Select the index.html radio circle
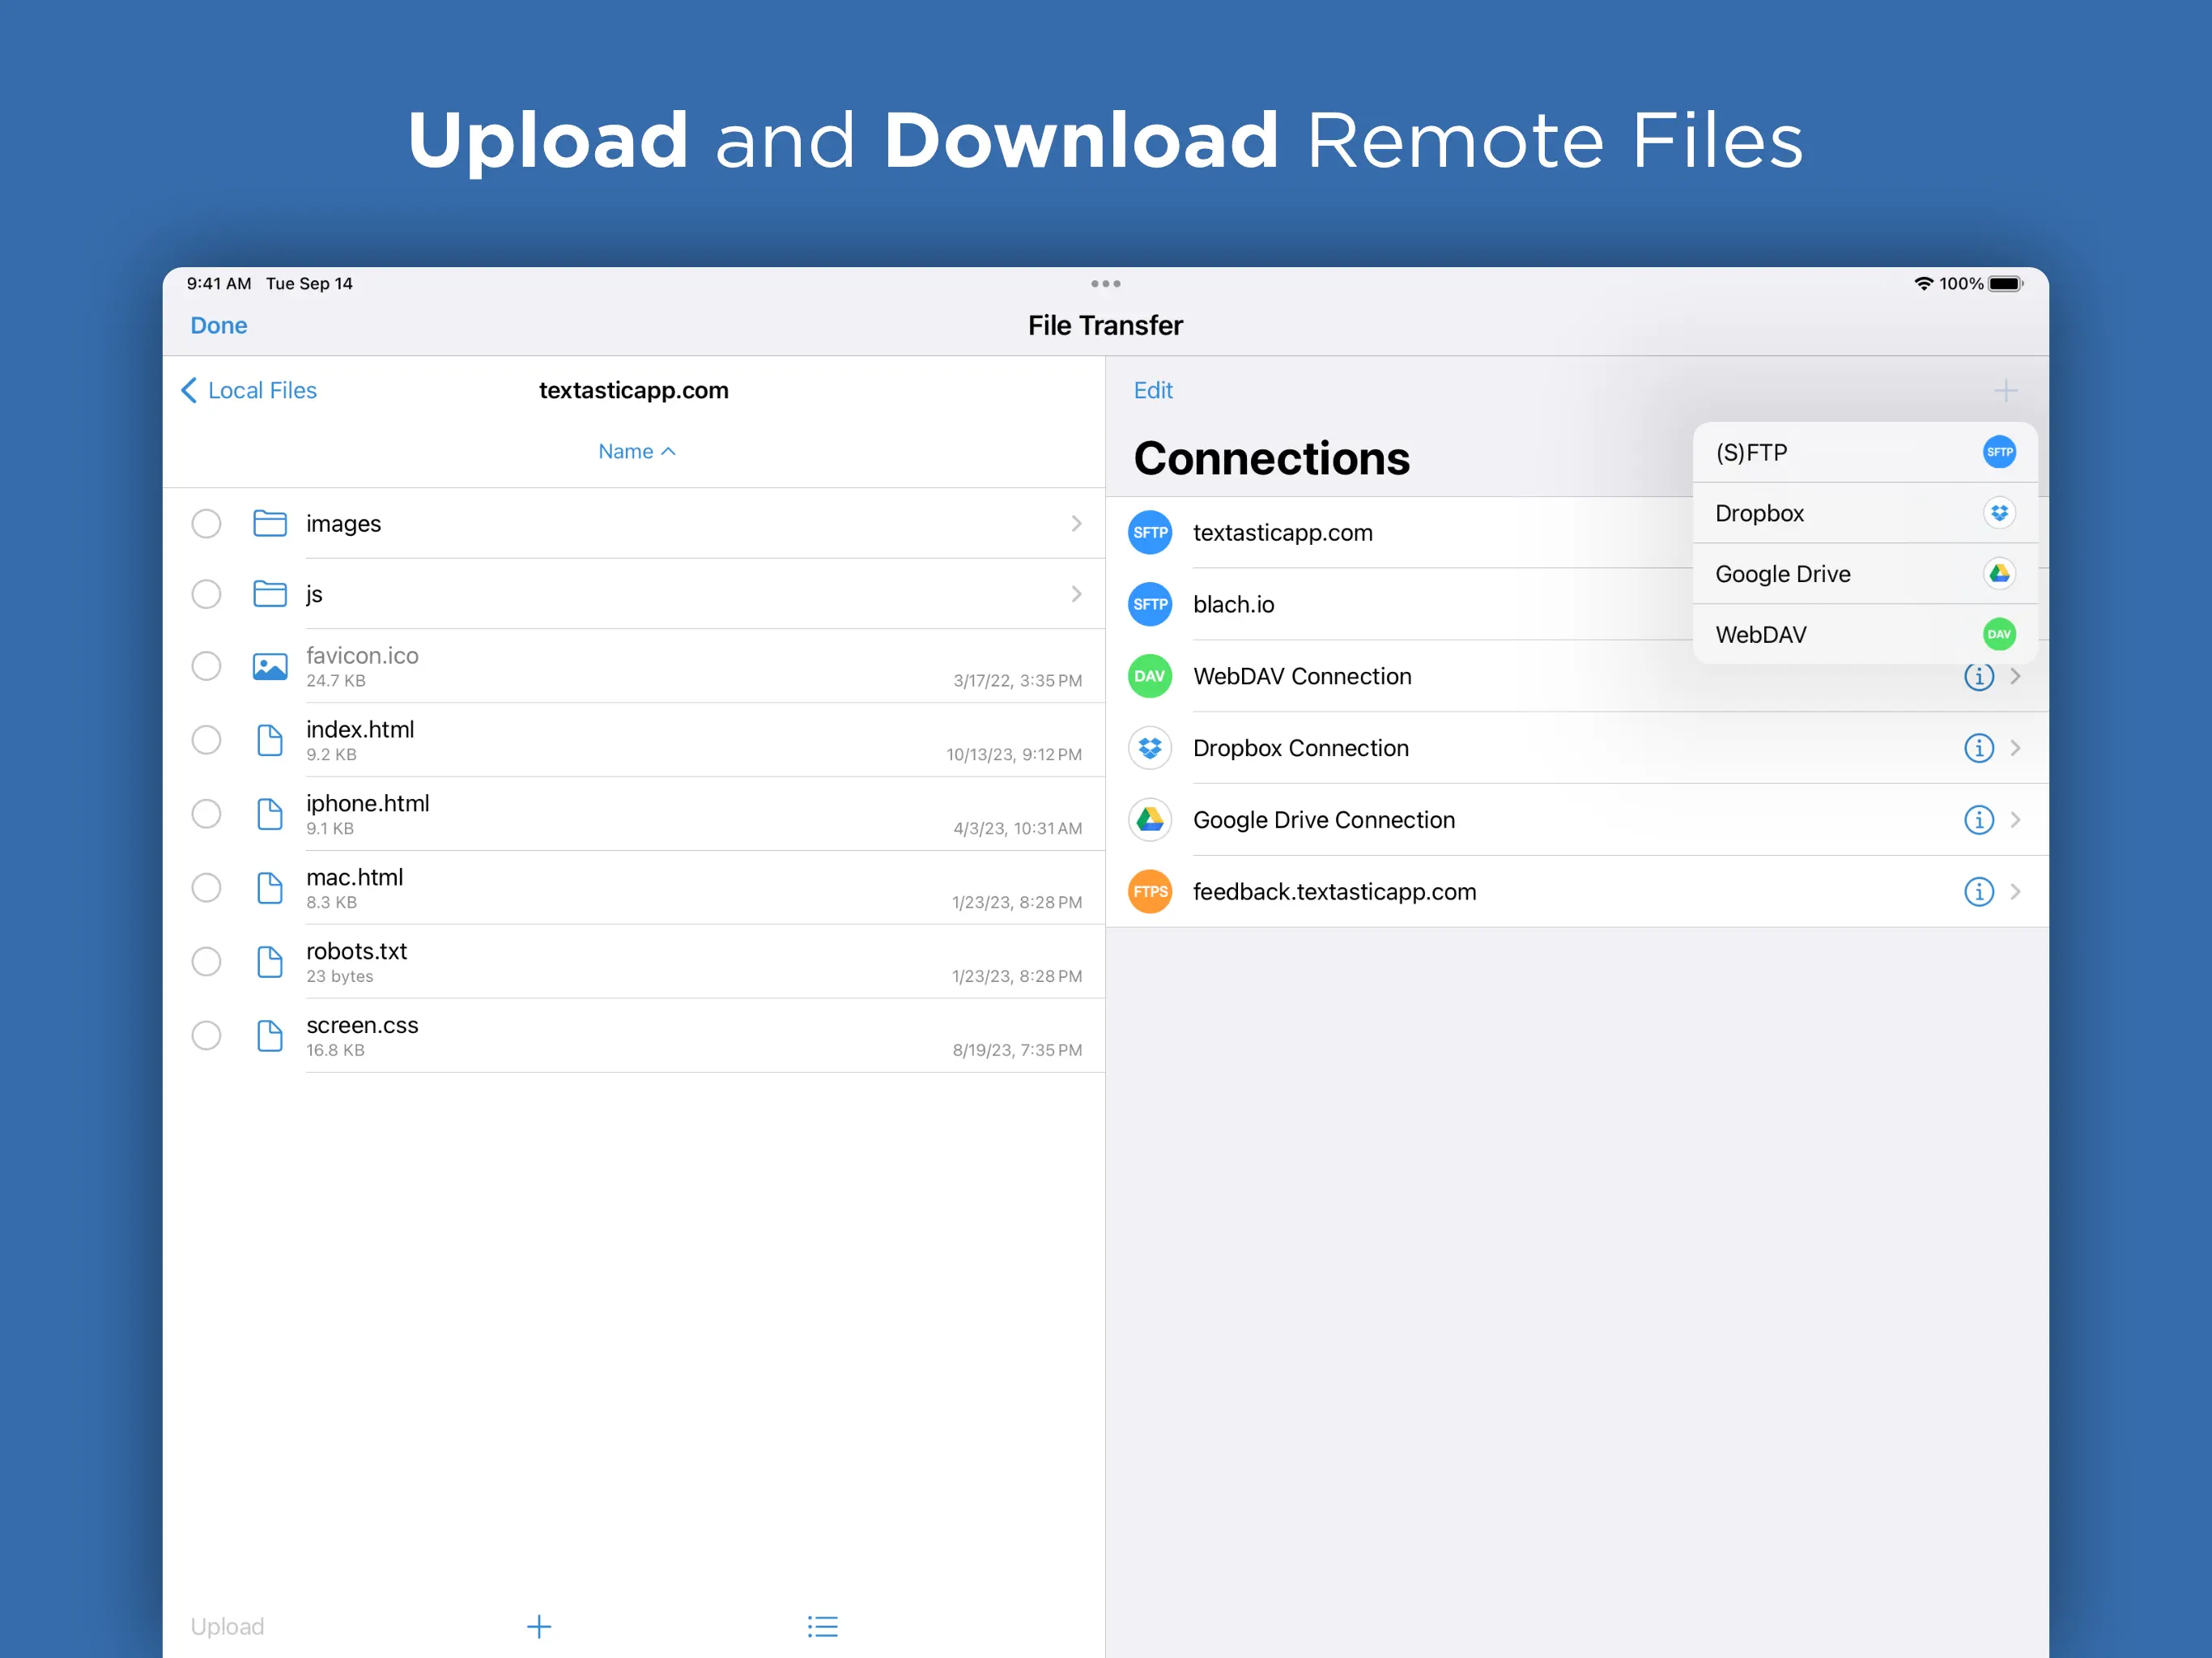 coord(206,740)
